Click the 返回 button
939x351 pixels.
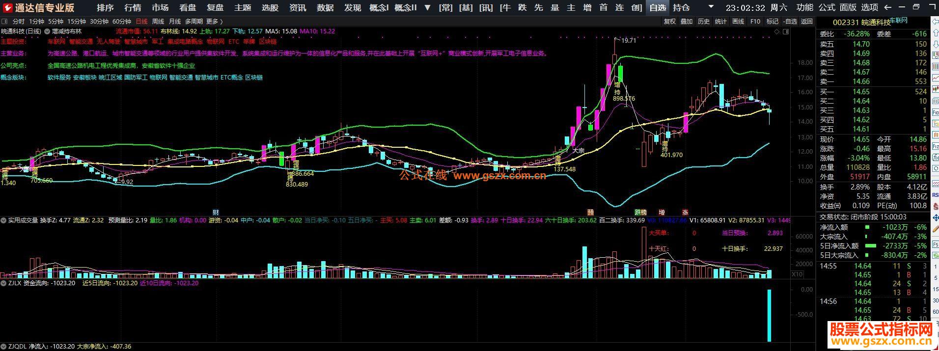pos(807,22)
